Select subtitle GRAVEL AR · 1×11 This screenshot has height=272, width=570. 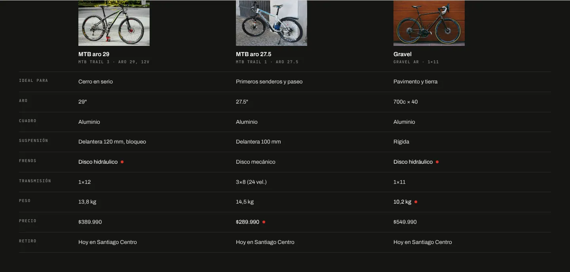(x=416, y=62)
